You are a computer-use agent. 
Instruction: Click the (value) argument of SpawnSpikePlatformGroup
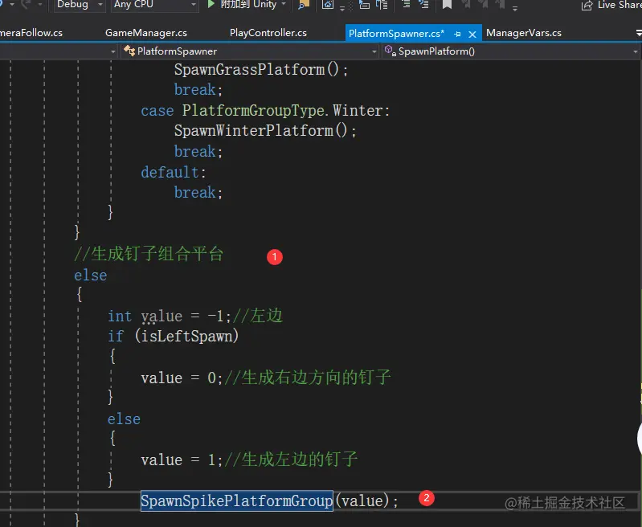click(x=362, y=500)
